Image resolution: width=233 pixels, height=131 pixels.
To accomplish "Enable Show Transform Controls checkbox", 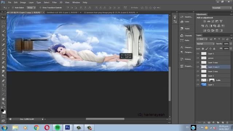I will point(40,8).
